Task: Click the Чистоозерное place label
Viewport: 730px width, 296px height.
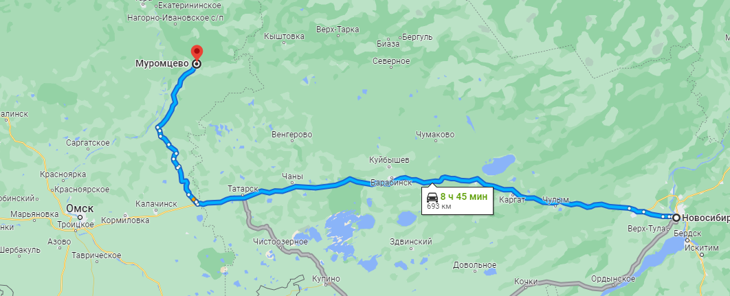Action: coord(280,242)
